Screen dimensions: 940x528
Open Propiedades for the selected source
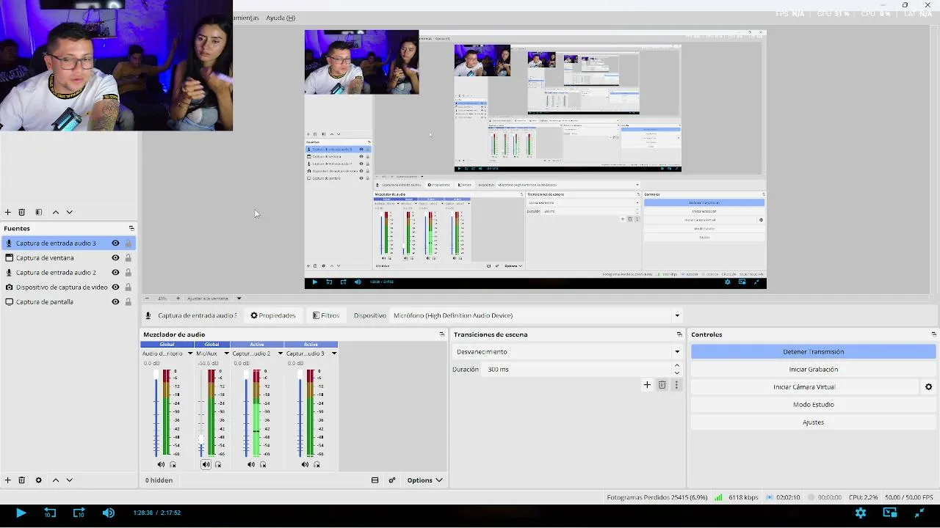(x=273, y=315)
